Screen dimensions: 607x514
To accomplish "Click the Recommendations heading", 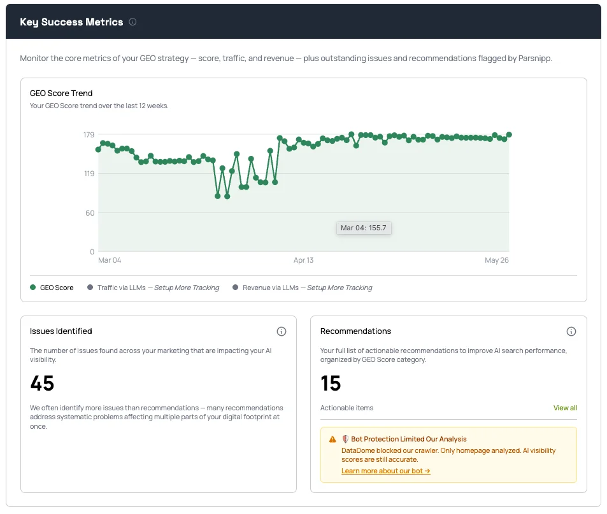I will 355,331.
